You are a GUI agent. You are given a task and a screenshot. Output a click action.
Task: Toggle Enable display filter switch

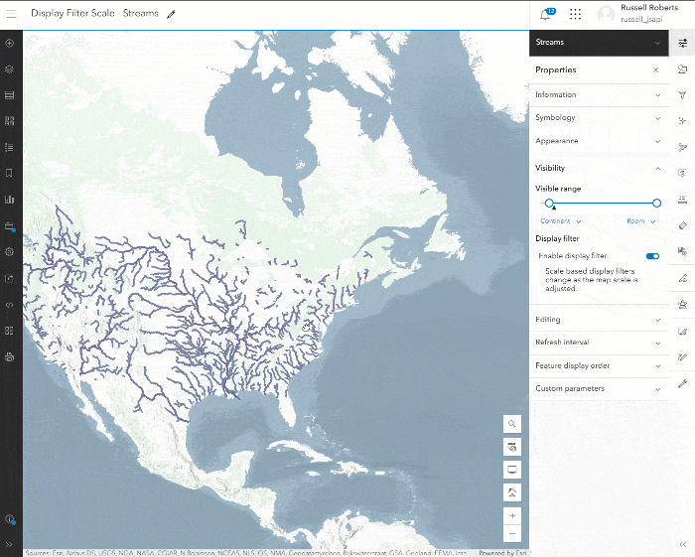pos(652,256)
